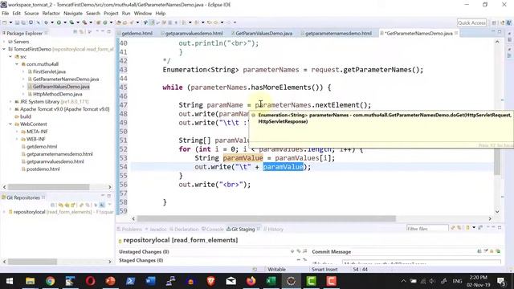Open Windows Start menu
Screen dimensions: 514x289
(10, 281)
